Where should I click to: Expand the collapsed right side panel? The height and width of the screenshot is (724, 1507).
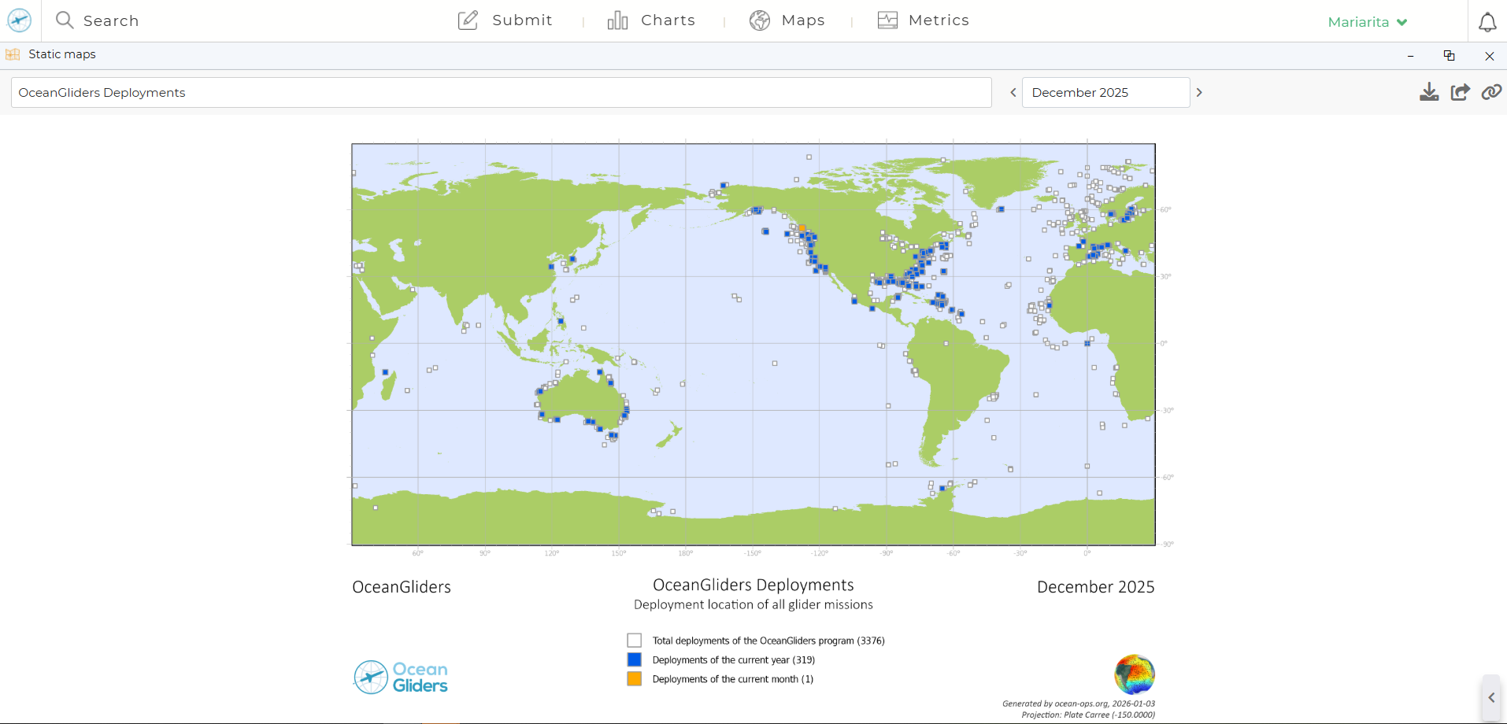[x=1490, y=698]
